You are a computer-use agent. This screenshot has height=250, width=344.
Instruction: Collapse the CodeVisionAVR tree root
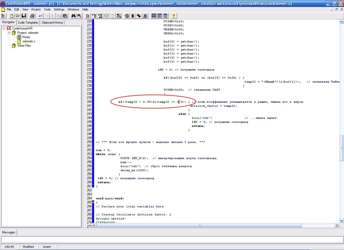click(x=4, y=28)
